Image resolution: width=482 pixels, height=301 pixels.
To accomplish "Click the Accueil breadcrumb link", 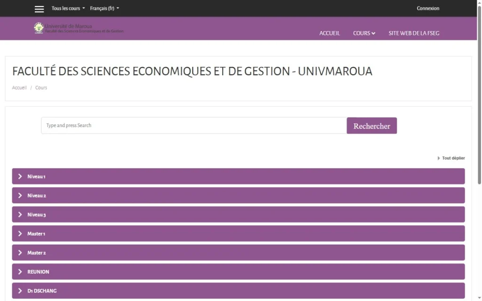I will pyautogui.click(x=19, y=87).
